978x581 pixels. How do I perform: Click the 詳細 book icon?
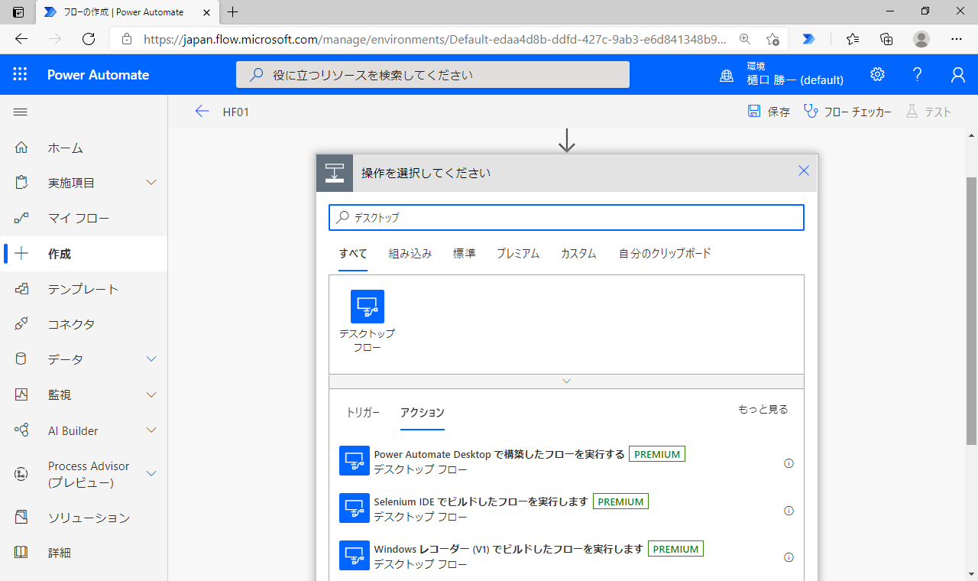pyautogui.click(x=21, y=552)
